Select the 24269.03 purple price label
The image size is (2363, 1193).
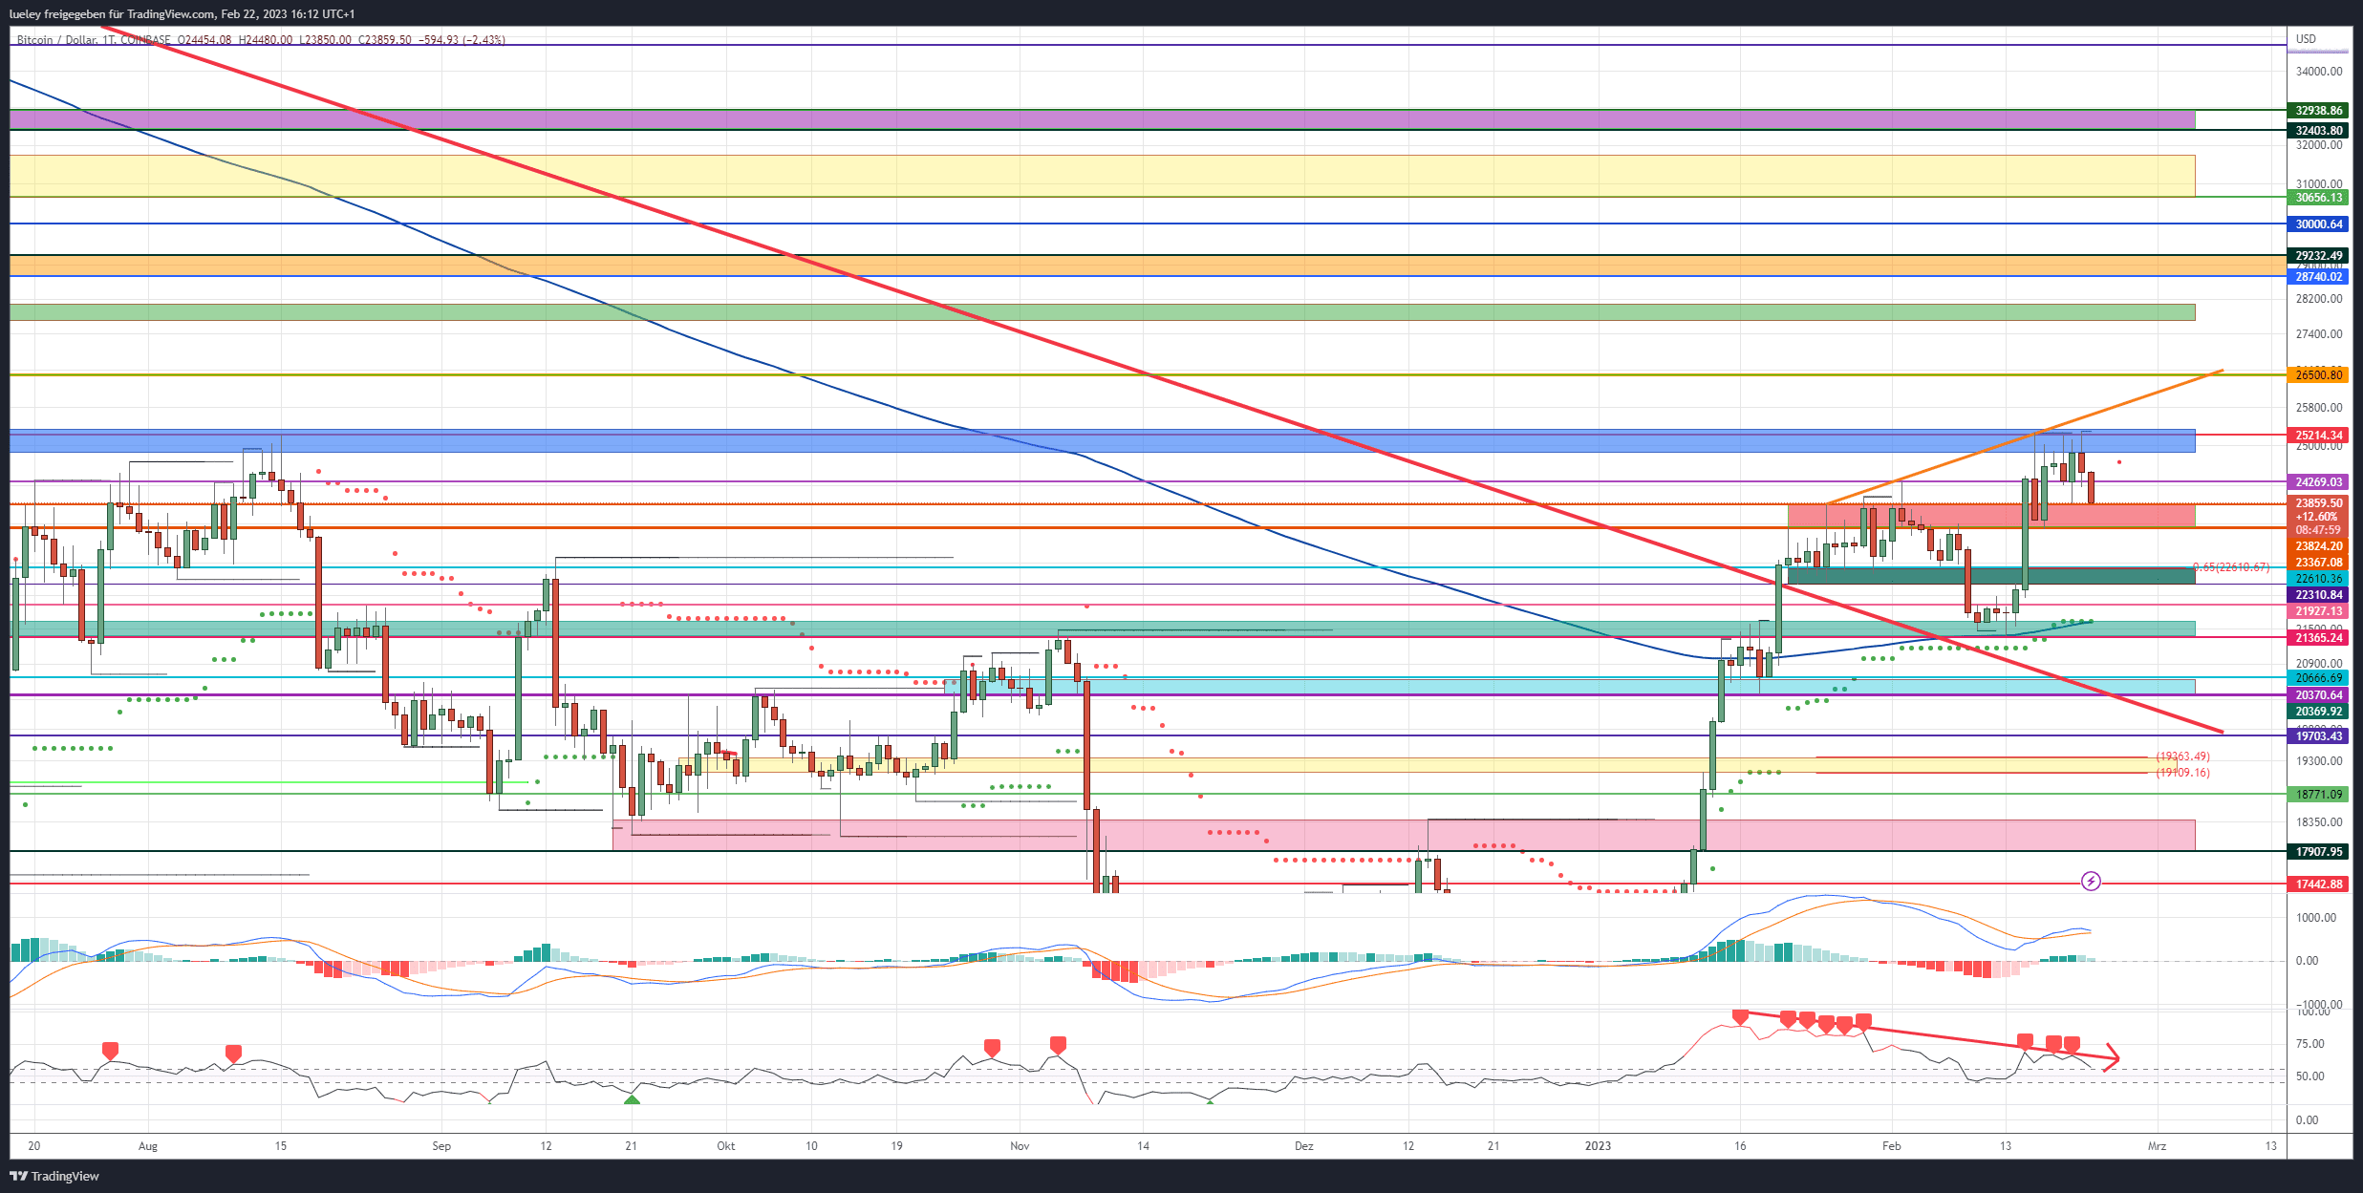pos(2318,482)
